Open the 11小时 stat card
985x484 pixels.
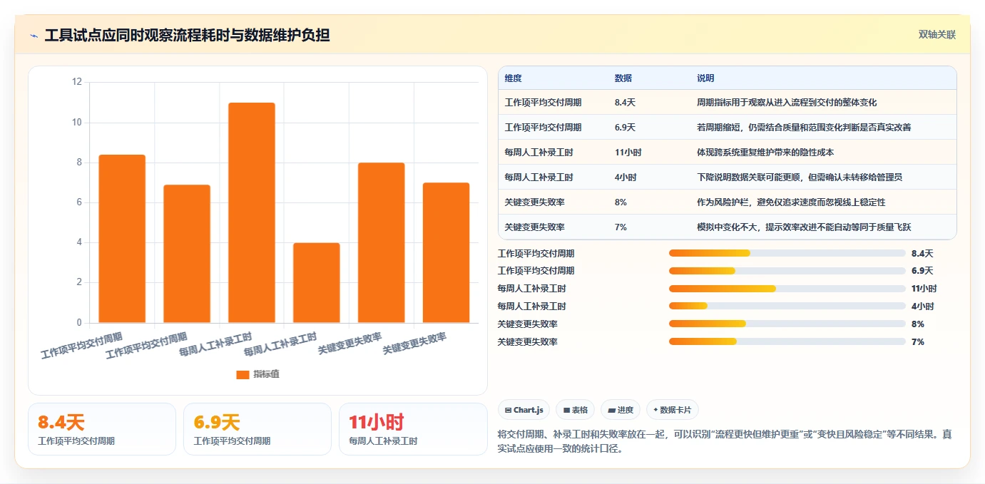coord(413,429)
